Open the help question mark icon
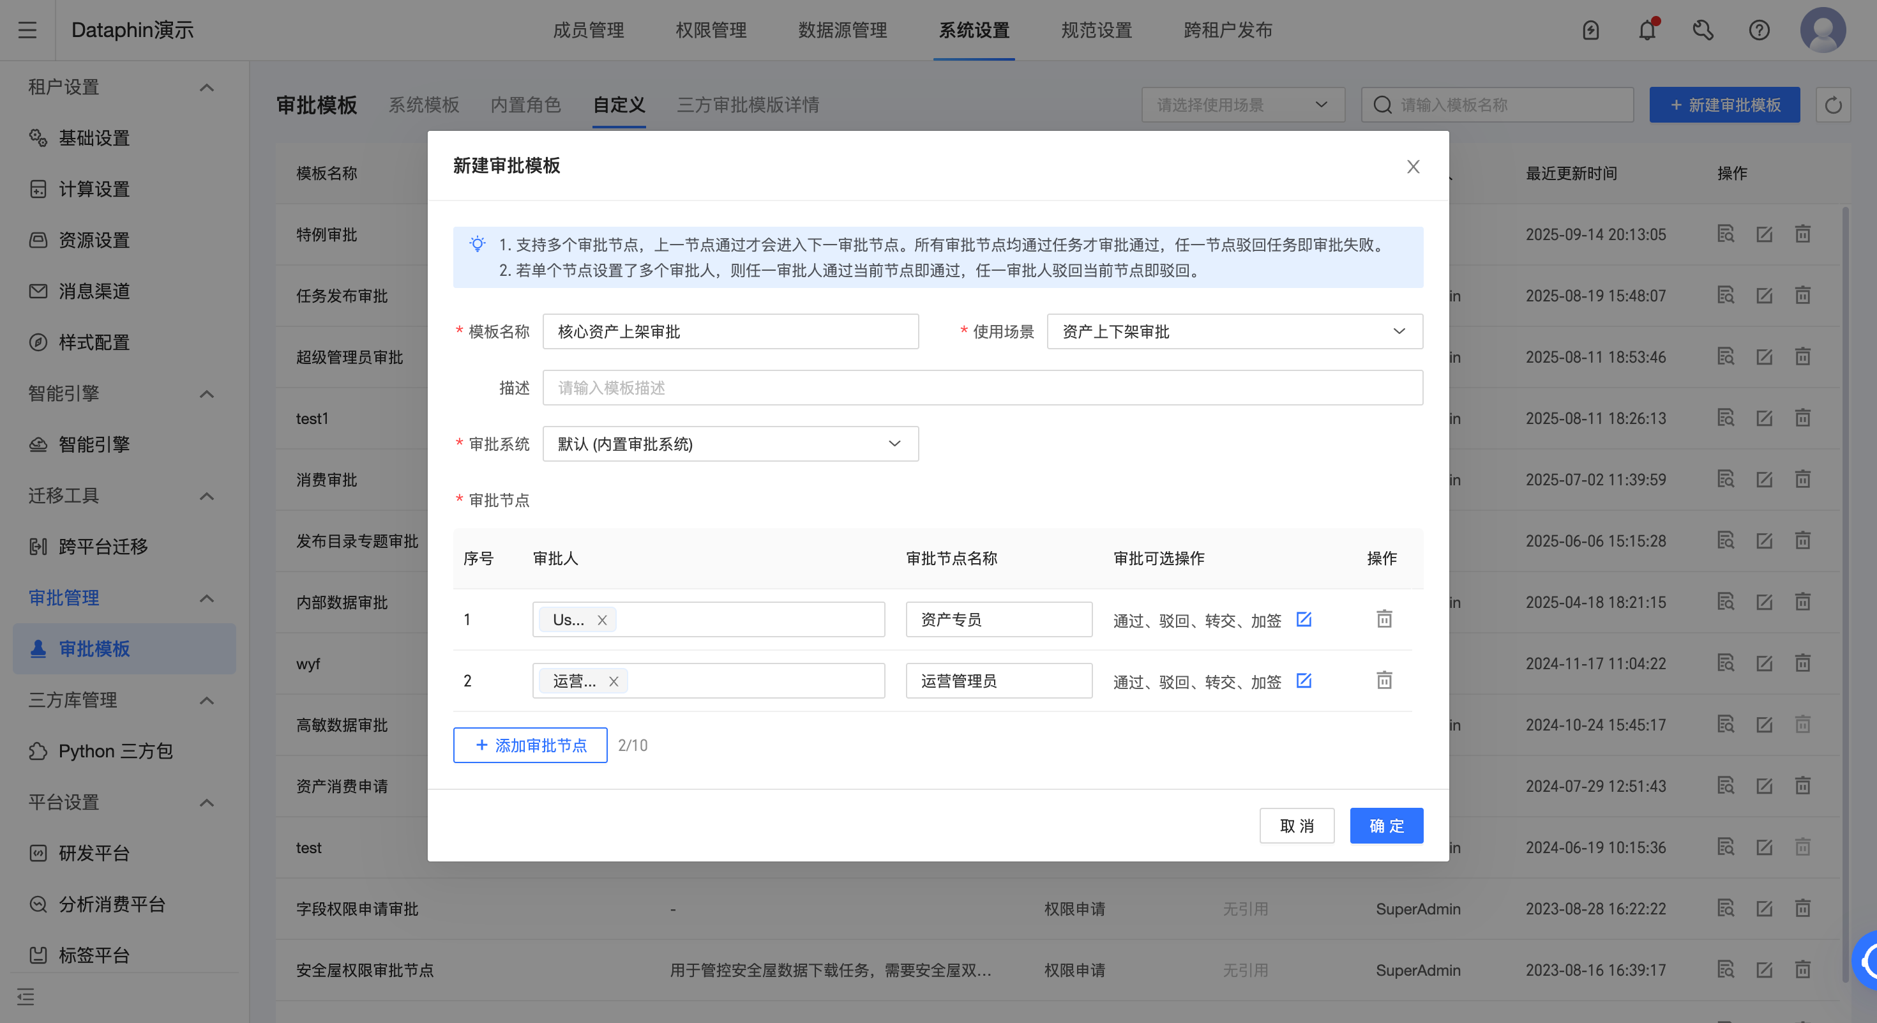This screenshot has height=1023, width=1877. point(1759,30)
